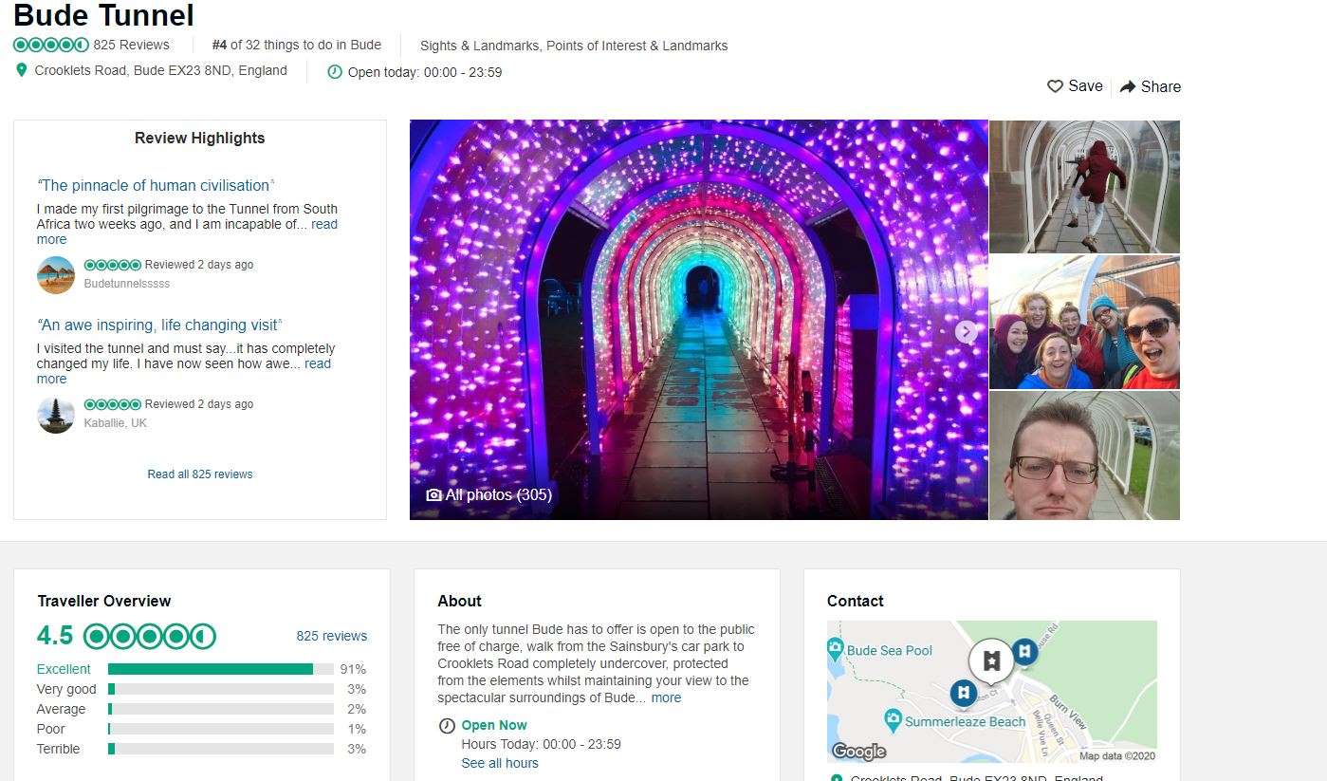The image size is (1327, 781).
Task: Click 'Open today: 00:00 - 23:59' text
Action: (425, 72)
